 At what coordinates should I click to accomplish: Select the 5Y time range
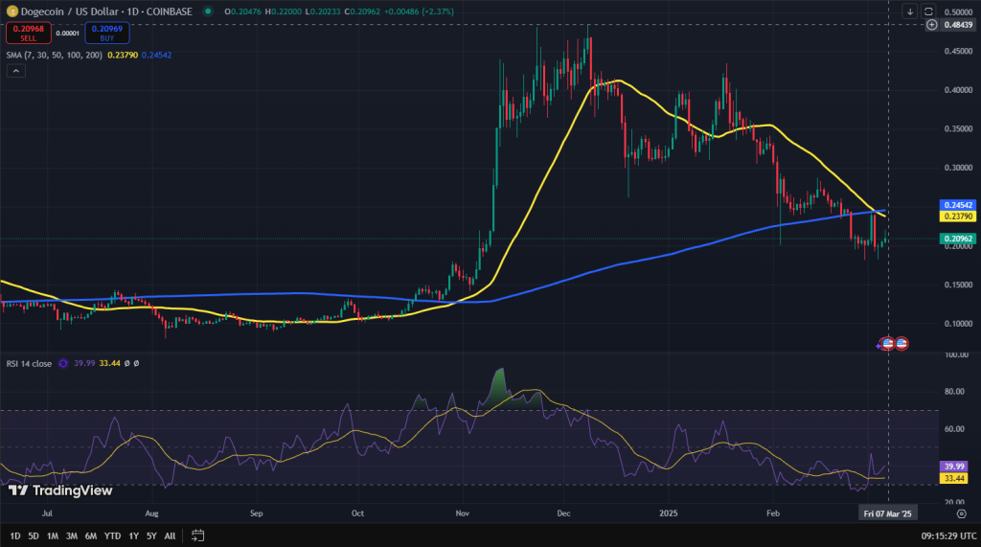151,536
